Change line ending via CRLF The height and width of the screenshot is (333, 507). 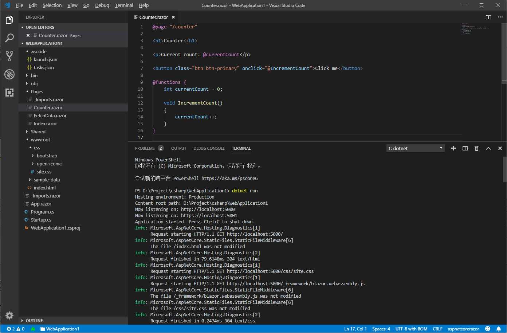pos(437,329)
